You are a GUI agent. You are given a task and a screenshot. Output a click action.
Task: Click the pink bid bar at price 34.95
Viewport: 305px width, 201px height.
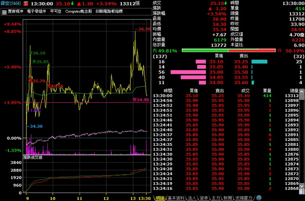pyautogui.click(x=193, y=77)
